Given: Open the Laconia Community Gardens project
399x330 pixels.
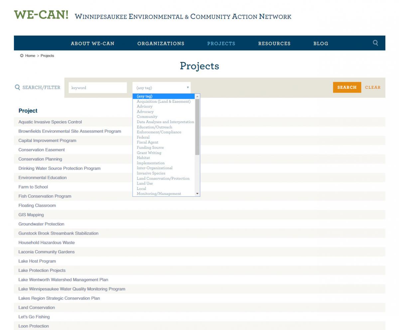Looking at the screenshot, I should click(x=47, y=252).
